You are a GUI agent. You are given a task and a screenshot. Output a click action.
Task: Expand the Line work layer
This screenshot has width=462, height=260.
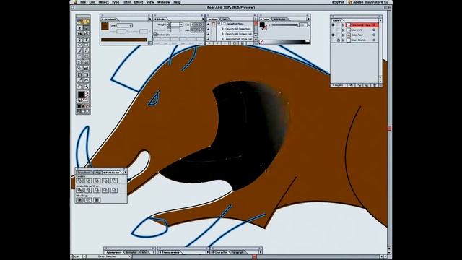[x=343, y=30]
